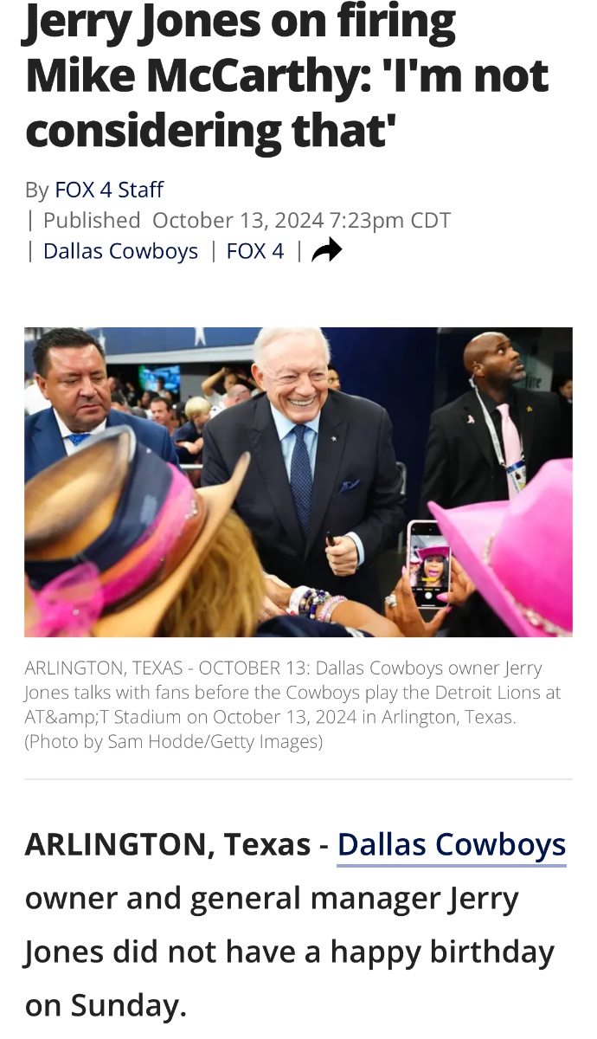Tap the smartphone shown in the photo

(428, 566)
